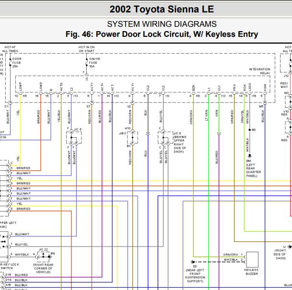Click the "2002 Toyota Sienna LE" title

tap(162, 9)
